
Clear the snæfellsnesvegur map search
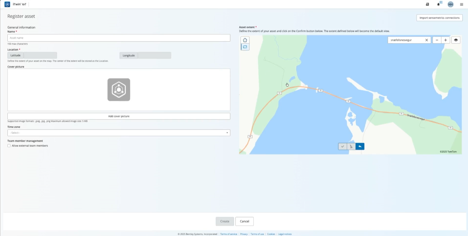427,40
